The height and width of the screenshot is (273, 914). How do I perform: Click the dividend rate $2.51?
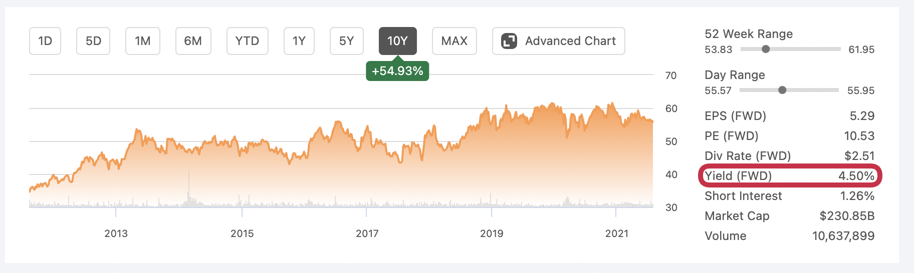click(859, 156)
